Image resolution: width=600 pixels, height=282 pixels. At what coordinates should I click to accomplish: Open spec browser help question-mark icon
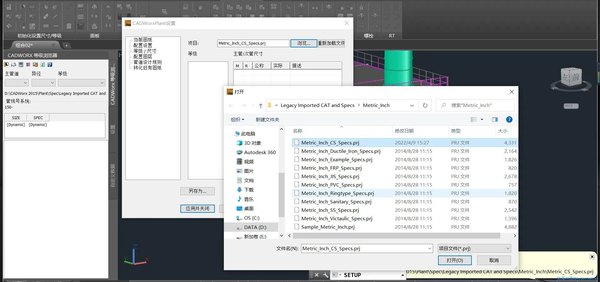[50, 65]
